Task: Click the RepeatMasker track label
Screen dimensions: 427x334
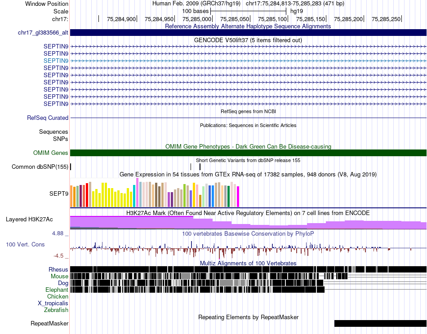Action: tap(49, 323)
